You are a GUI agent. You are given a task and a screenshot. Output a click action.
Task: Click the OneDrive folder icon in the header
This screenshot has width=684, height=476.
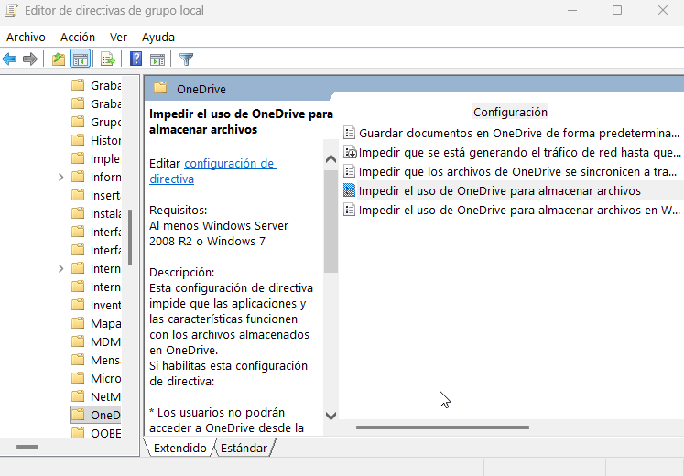pos(160,88)
